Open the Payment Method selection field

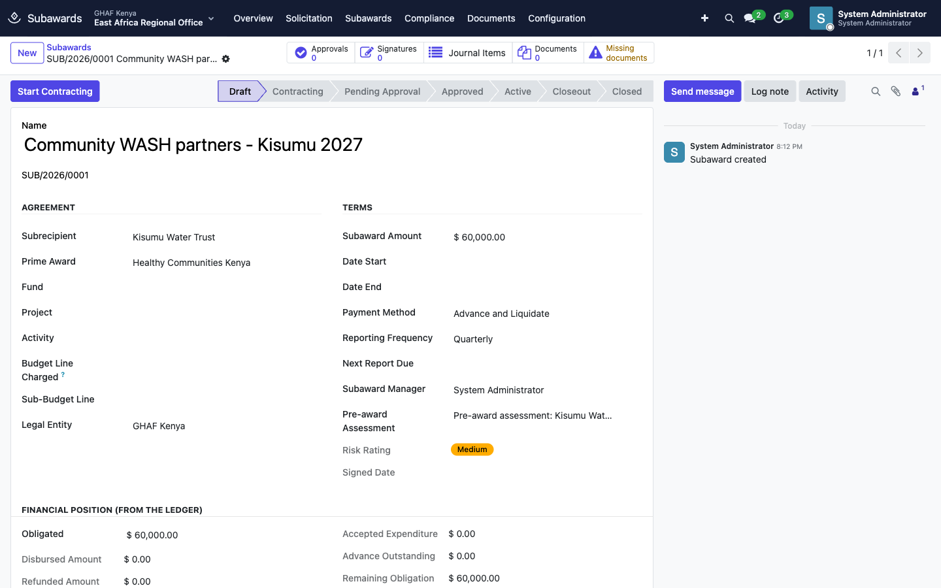click(547, 314)
